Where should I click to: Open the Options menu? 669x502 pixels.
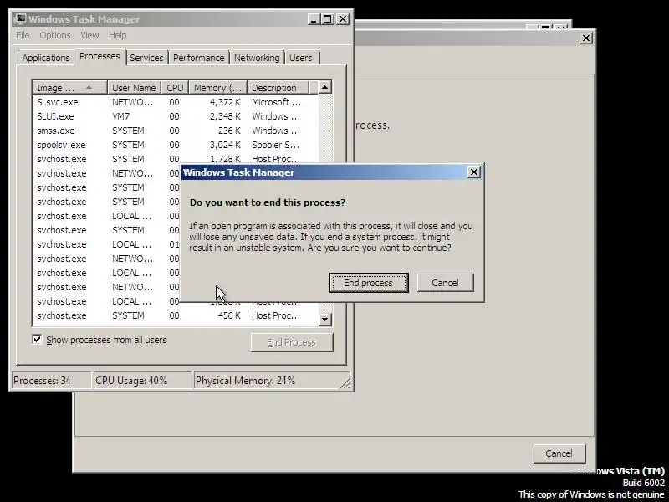pyautogui.click(x=55, y=35)
